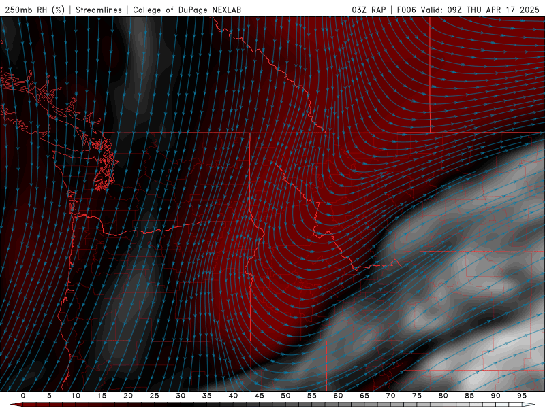This screenshot has width=545, height=408.
Task: Click the "80" colorbar tick label
Action: click(443, 396)
